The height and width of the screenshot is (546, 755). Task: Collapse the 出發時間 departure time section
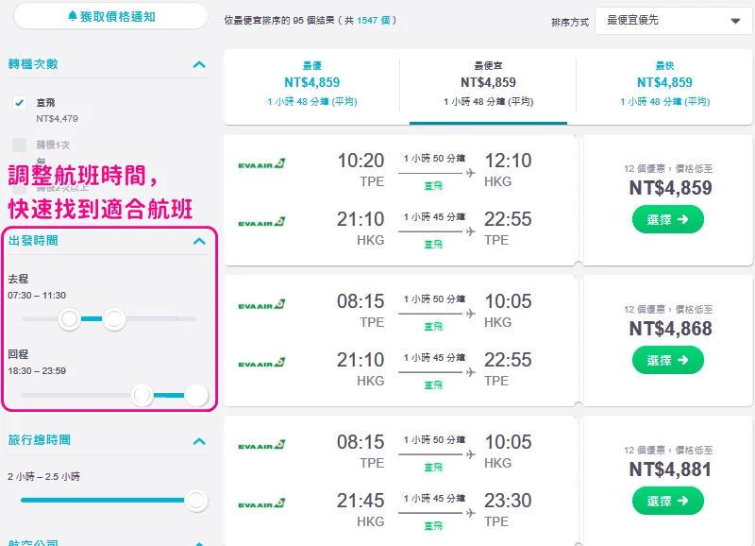(x=199, y=241)
